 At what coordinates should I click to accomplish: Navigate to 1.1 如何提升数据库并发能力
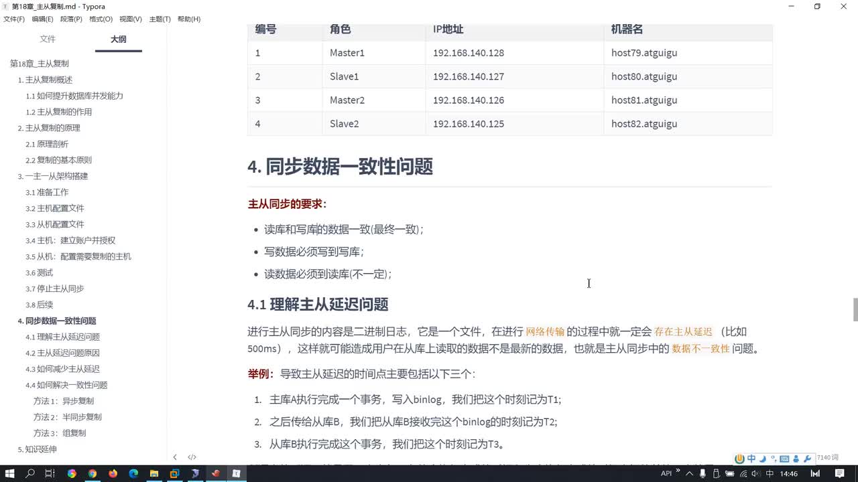74,96
